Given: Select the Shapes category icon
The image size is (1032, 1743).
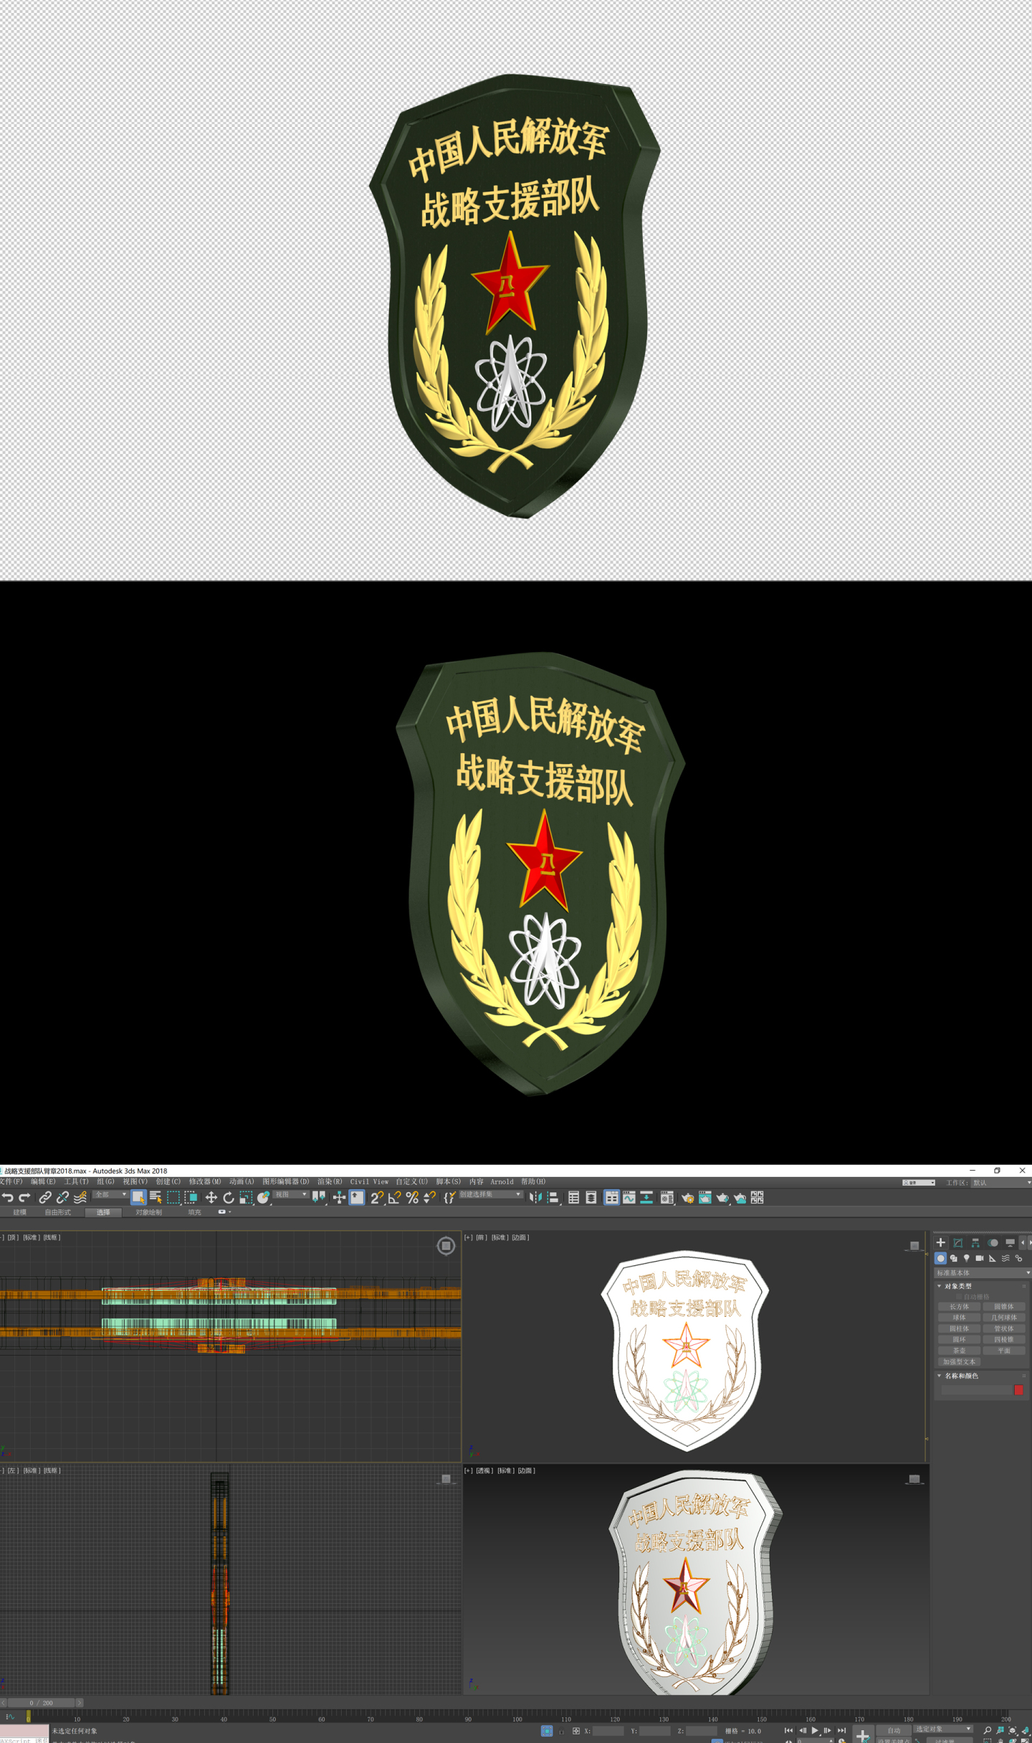Looking at the screenshot, I should coord(954,1258).
